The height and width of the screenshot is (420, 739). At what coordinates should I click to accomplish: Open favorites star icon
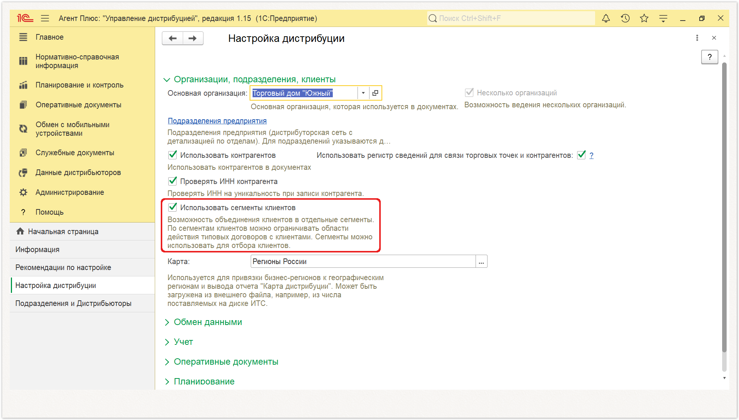click(x=644, y=18)
